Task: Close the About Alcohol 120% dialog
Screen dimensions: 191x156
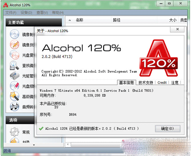Action: point(177,29)
